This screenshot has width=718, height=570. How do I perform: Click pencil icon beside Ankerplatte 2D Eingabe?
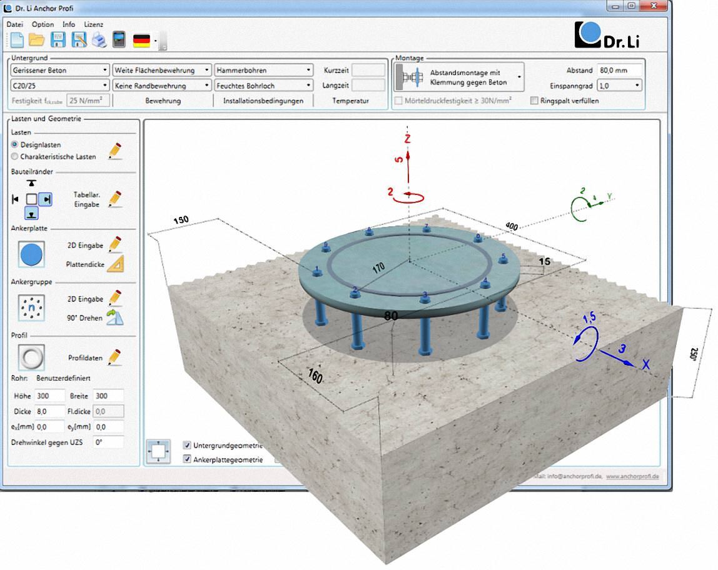coord(115,245)
